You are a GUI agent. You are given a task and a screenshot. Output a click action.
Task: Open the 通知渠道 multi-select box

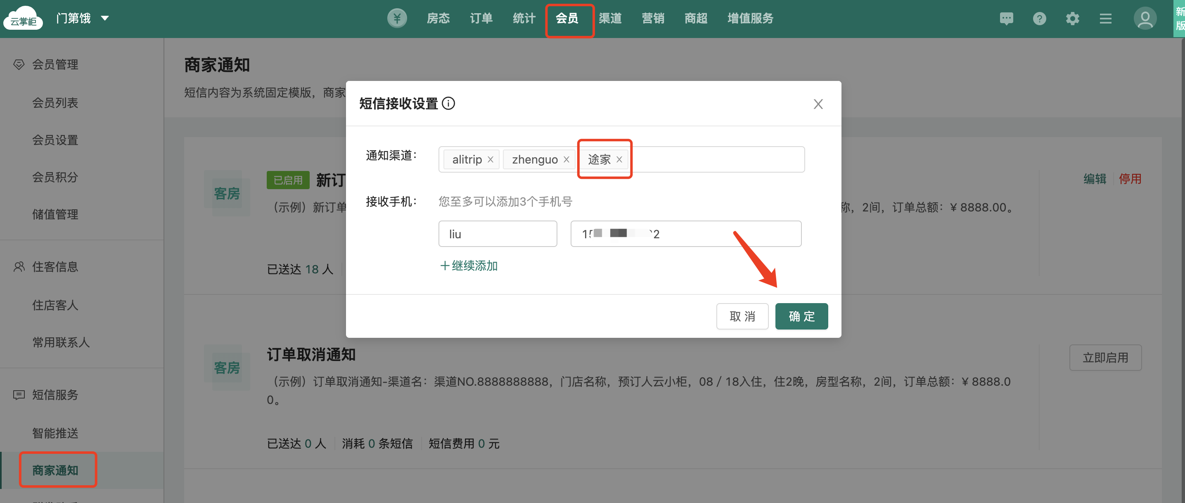point(718,160)
